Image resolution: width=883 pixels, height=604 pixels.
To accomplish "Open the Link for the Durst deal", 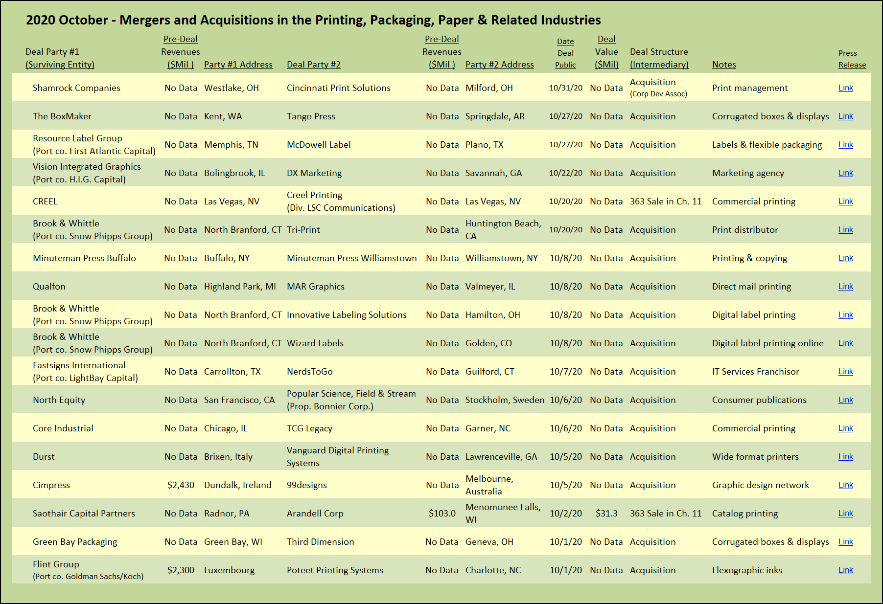I will pyautogui.click(x=845, y=456).
